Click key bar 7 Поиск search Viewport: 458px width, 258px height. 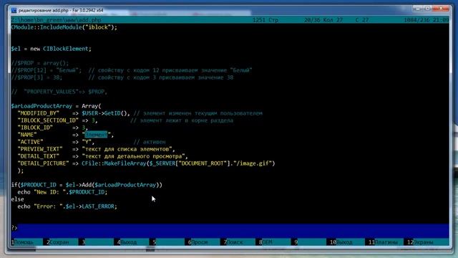233,242
